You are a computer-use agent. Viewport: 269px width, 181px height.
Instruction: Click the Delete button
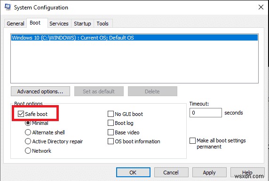point(152,91)
